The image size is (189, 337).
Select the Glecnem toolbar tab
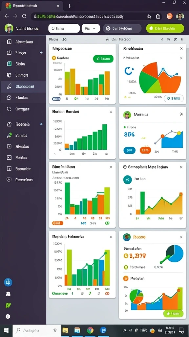click(x=125, y=39)
